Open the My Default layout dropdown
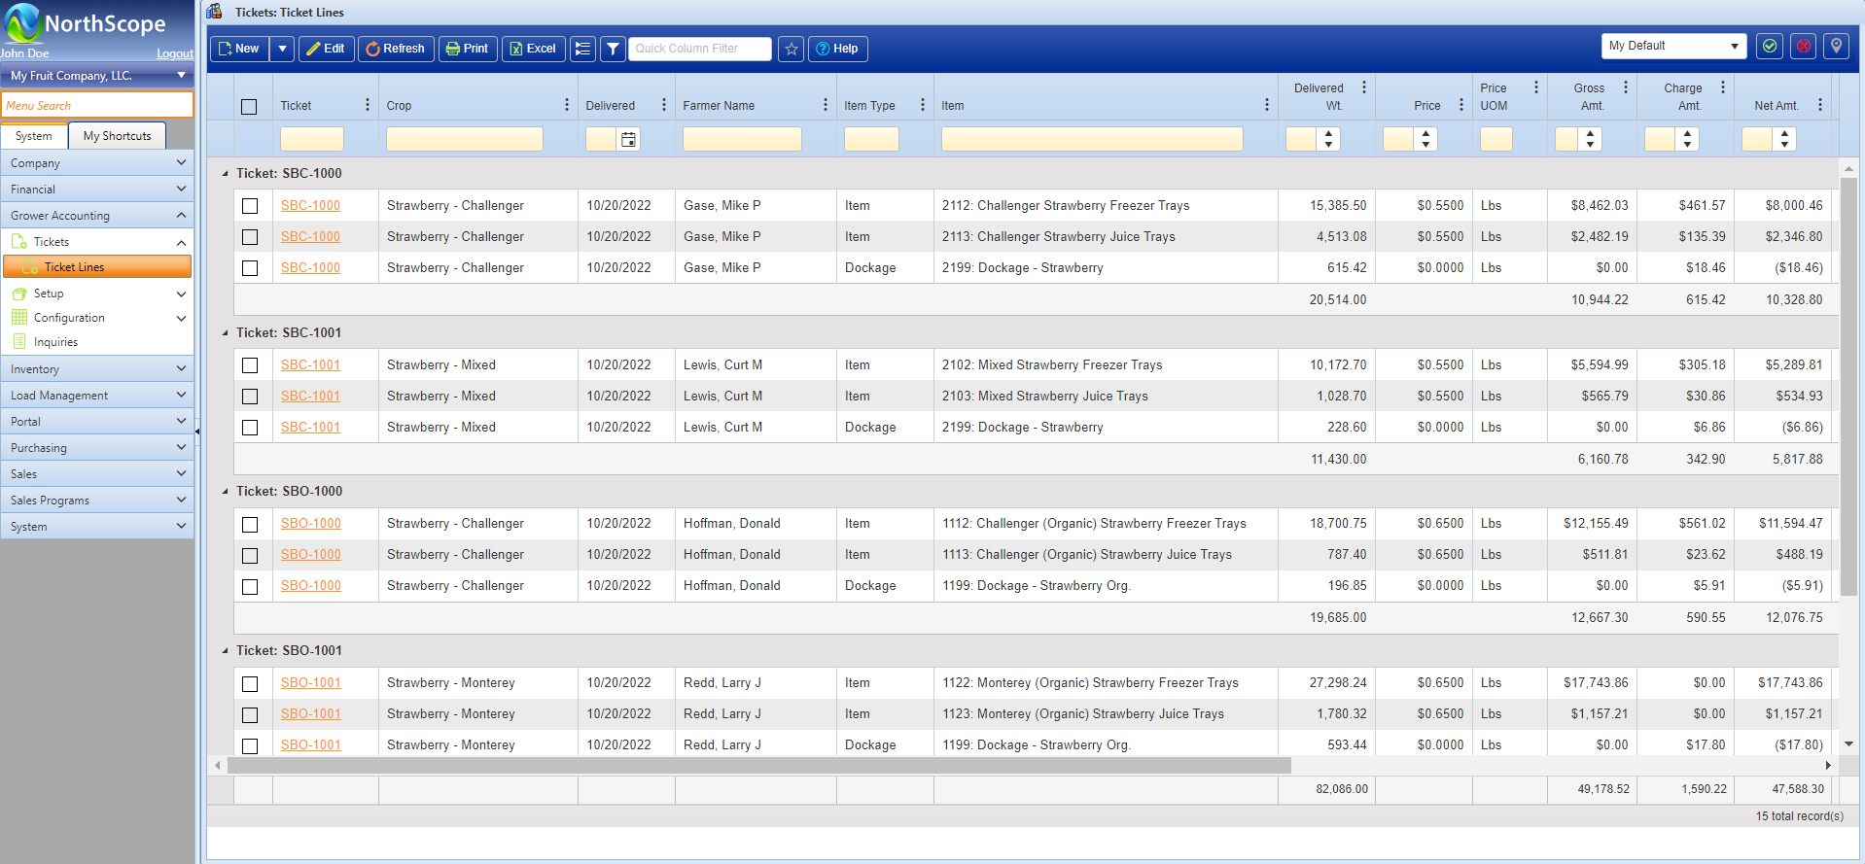The image size is (1865, 864). click(1672, 46)
